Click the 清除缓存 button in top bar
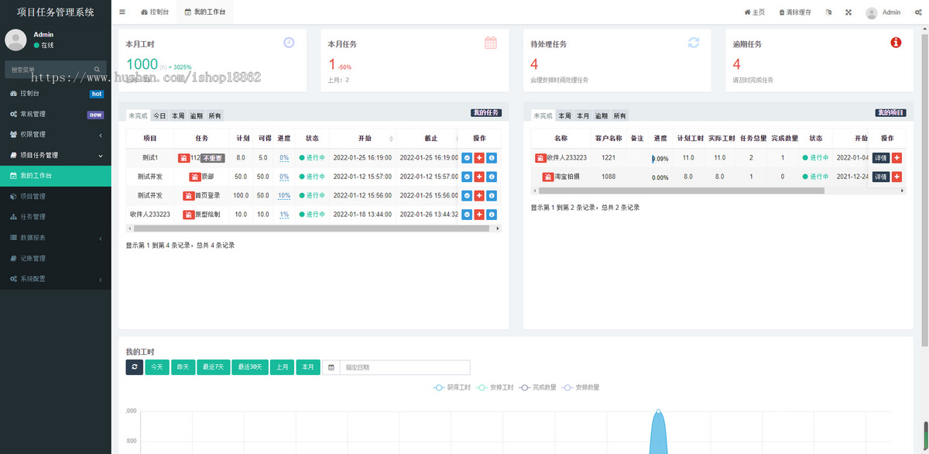 click(797, 12)
